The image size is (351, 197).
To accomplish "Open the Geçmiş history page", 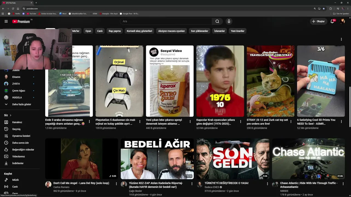I will (16, 129).
